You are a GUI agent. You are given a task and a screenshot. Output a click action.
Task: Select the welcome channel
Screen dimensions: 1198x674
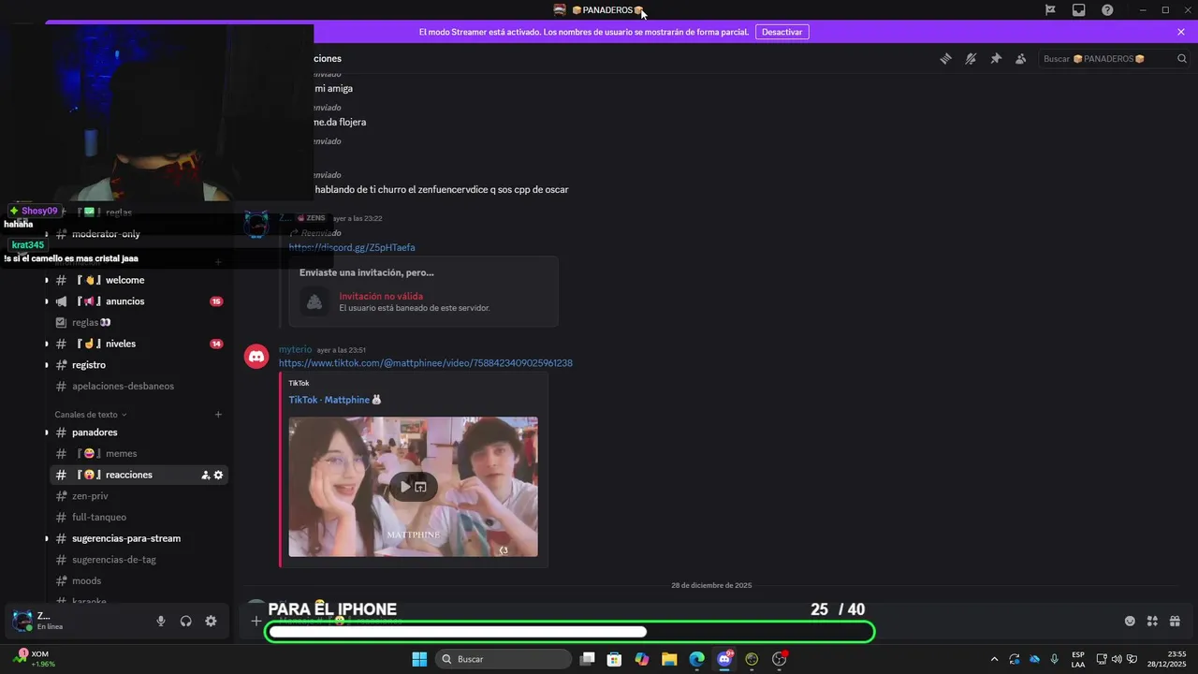139,280
